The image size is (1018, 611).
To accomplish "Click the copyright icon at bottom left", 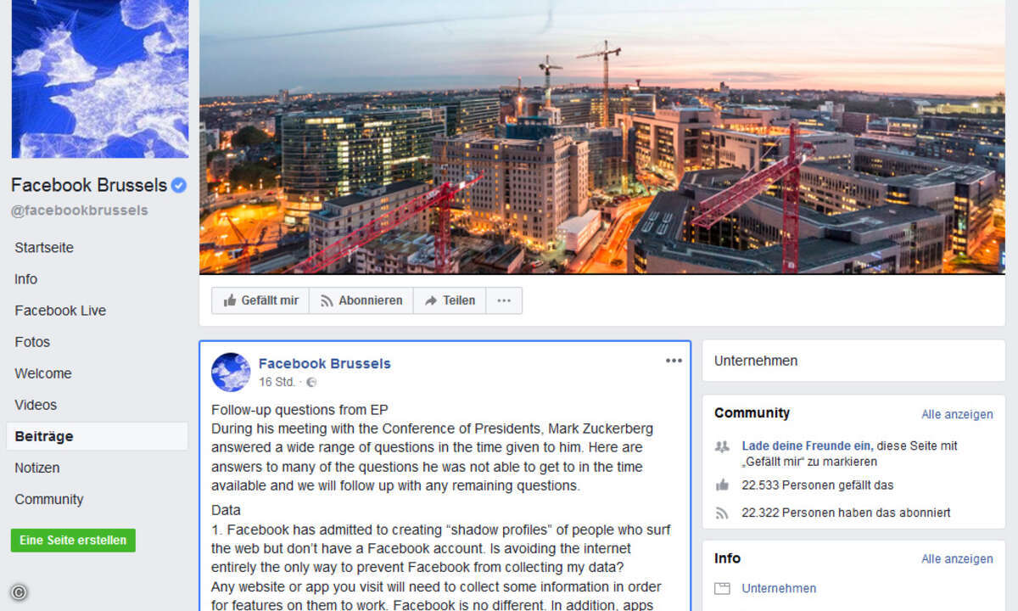I will point(19,592).
